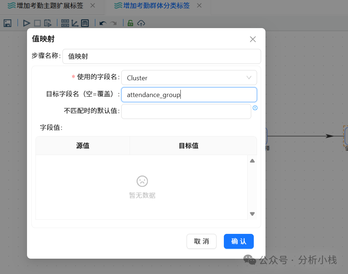Click the cloud upload publish icon

141,23
